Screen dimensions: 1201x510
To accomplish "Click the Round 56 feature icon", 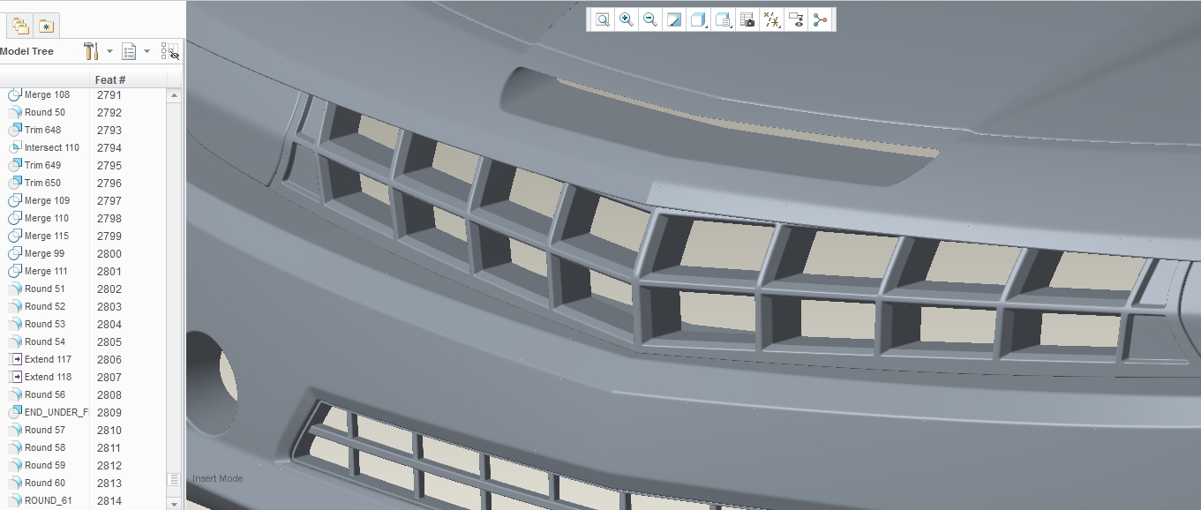I will point(15,394).
